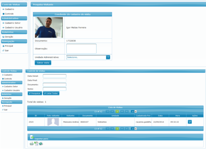
Task: Open Cadastro Usuário in the lower sidebar
Action: coord(12,91)
